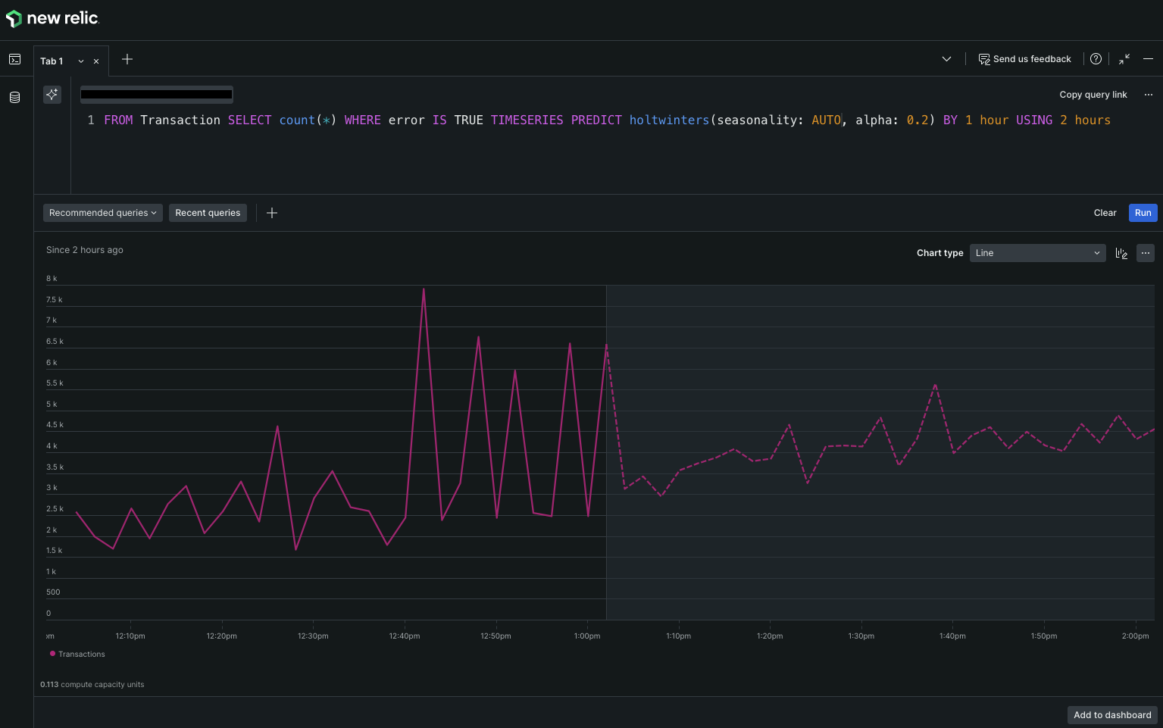Open the Chart type Line dropdown
The width and height of the screenshot is (1163, 728).
pyautogui.click(x=1037, y=253)
